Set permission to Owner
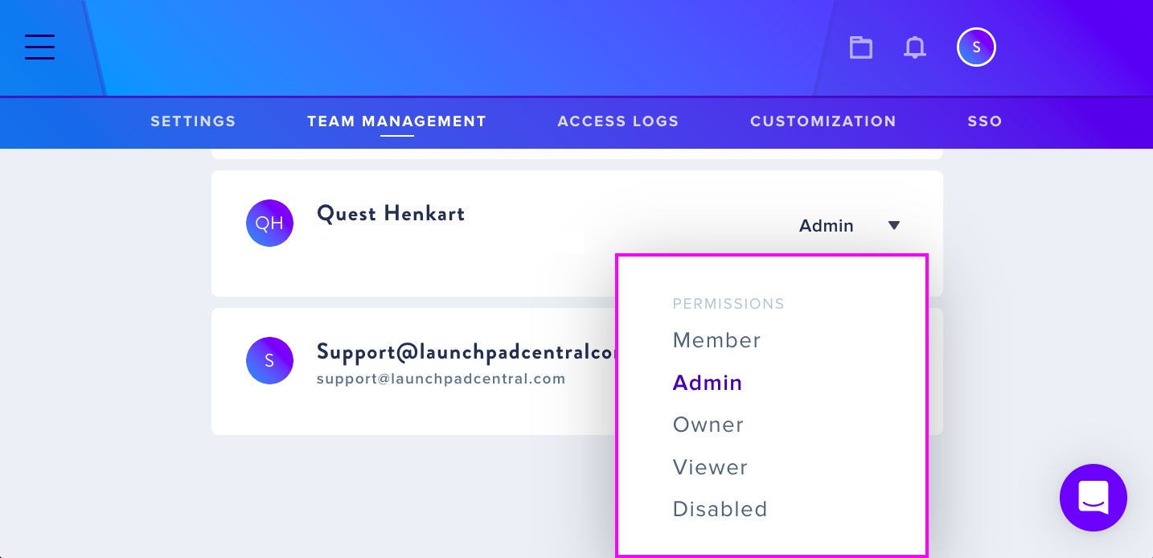 coord(708,425)
